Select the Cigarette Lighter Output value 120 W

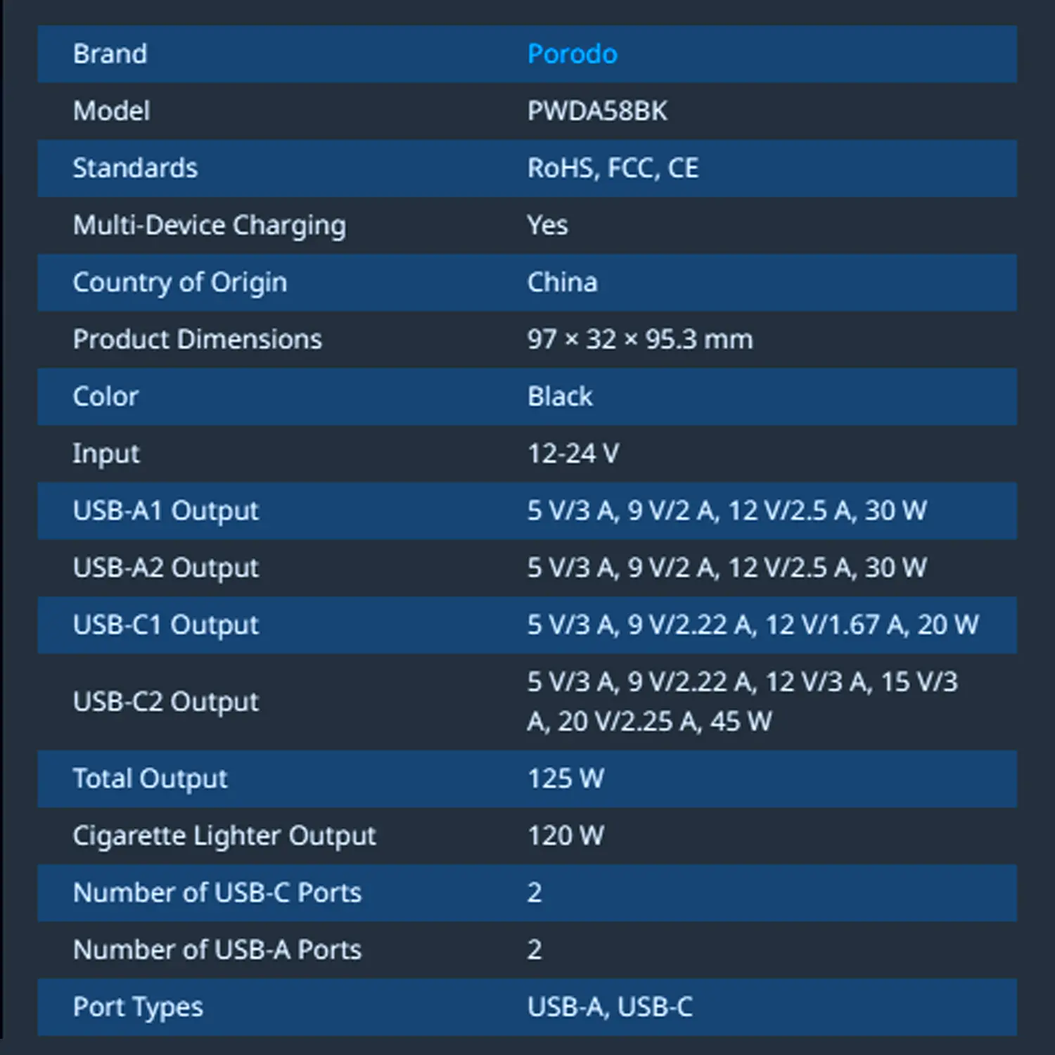coord(566,836)
